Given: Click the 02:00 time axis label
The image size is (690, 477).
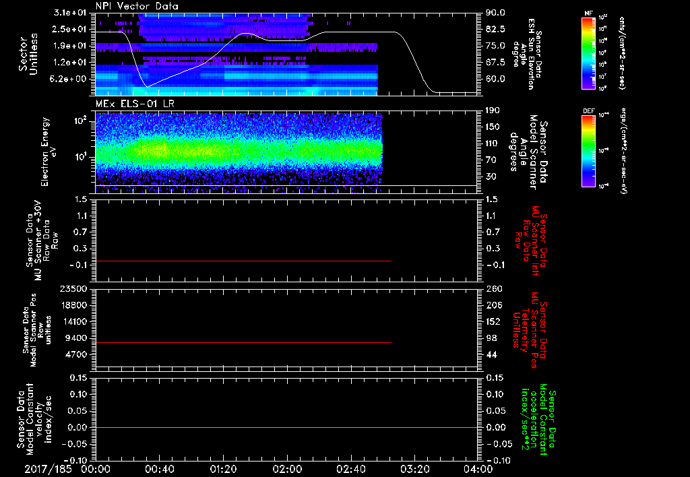Looking at the screenshot, I should (x=287, y=469).
